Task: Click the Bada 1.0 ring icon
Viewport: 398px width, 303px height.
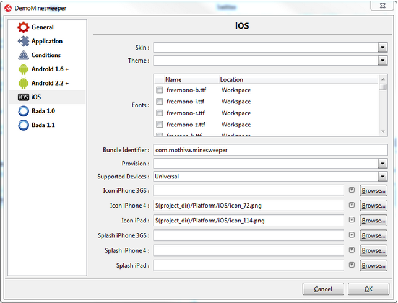Action: (x=24, y=111)
